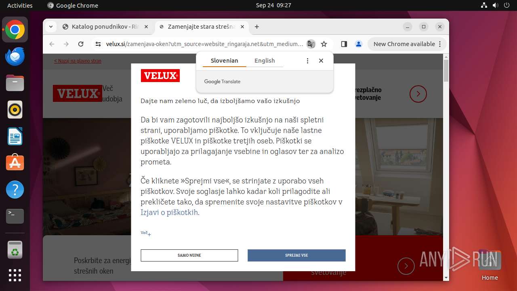Image resolution: width=517 pixels, height=291 pixels.
Task: Click the circled arrow next to brezplačno svetovanje
Action: click(418, 94)
